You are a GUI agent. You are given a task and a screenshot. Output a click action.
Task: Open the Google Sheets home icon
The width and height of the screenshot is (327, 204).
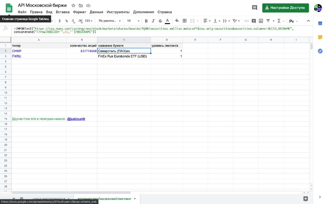click(9, 8)
